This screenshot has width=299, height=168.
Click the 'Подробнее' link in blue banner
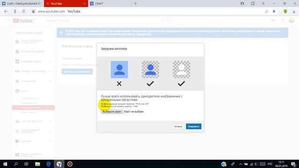[143, 34]
